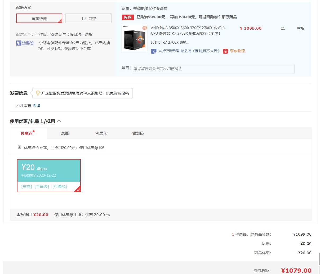Click the 金额抵用 ¥20.00 amount
Viewport: 320px width, 274px height.
click(41, 215)
